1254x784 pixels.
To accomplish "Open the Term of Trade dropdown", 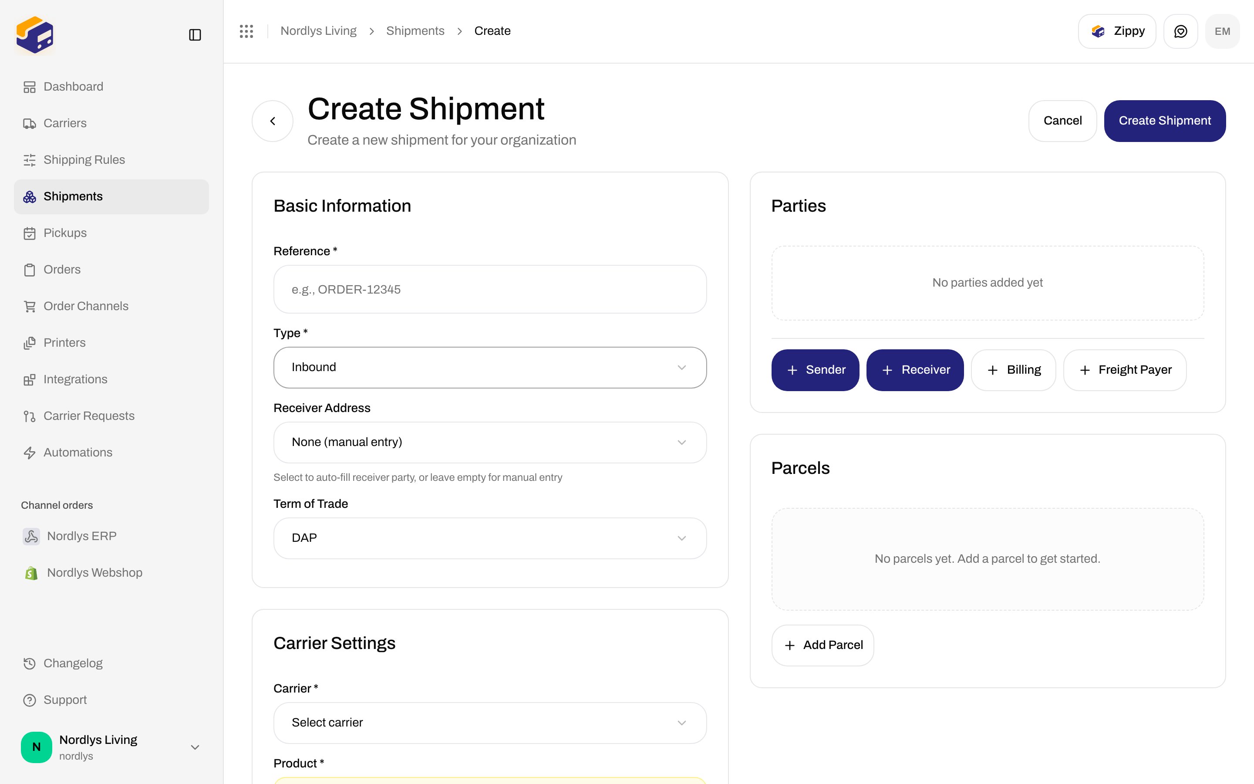I will point(490,538).
